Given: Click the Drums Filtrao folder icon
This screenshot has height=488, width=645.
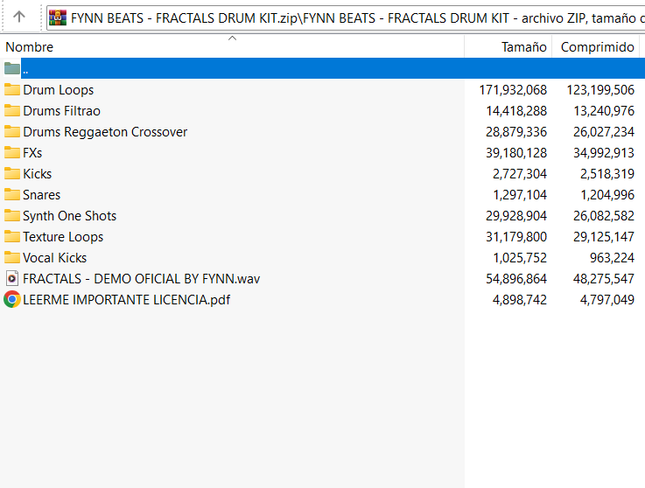Looking at the screenshot, I should (x=12, y=110).
